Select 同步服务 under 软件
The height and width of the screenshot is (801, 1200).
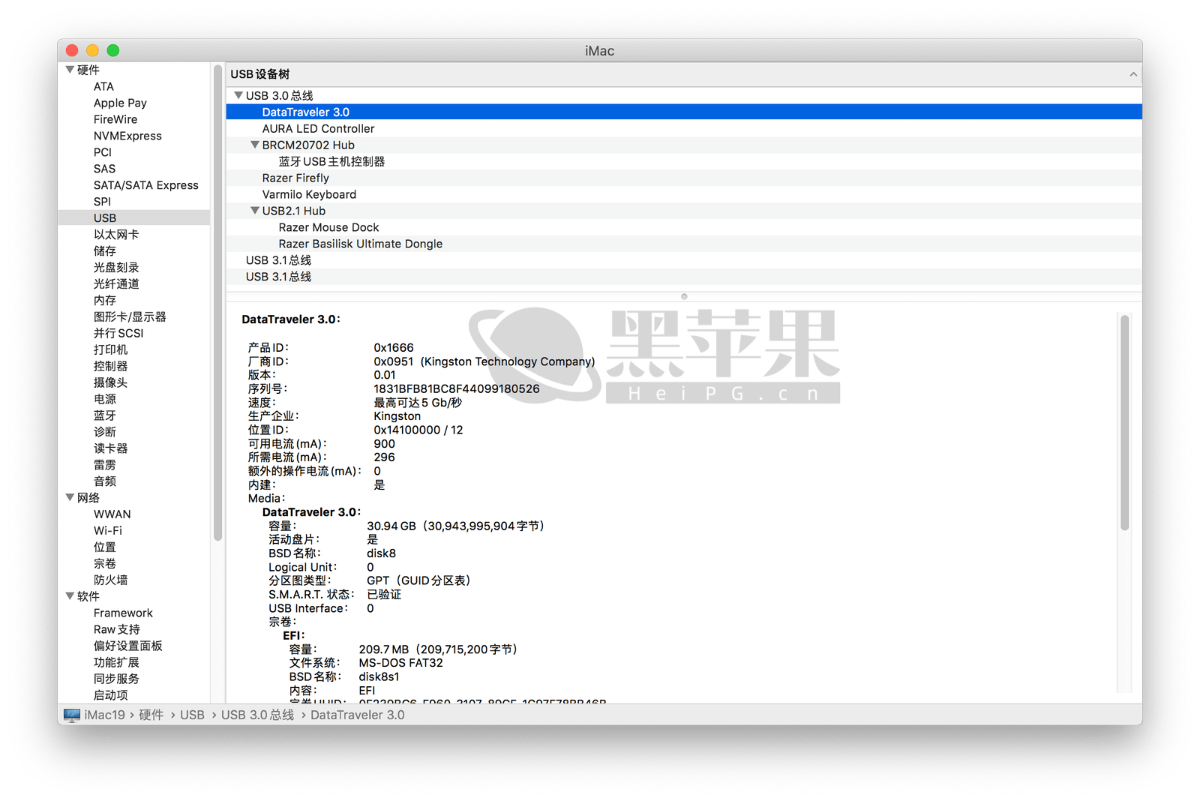point(116,679)
